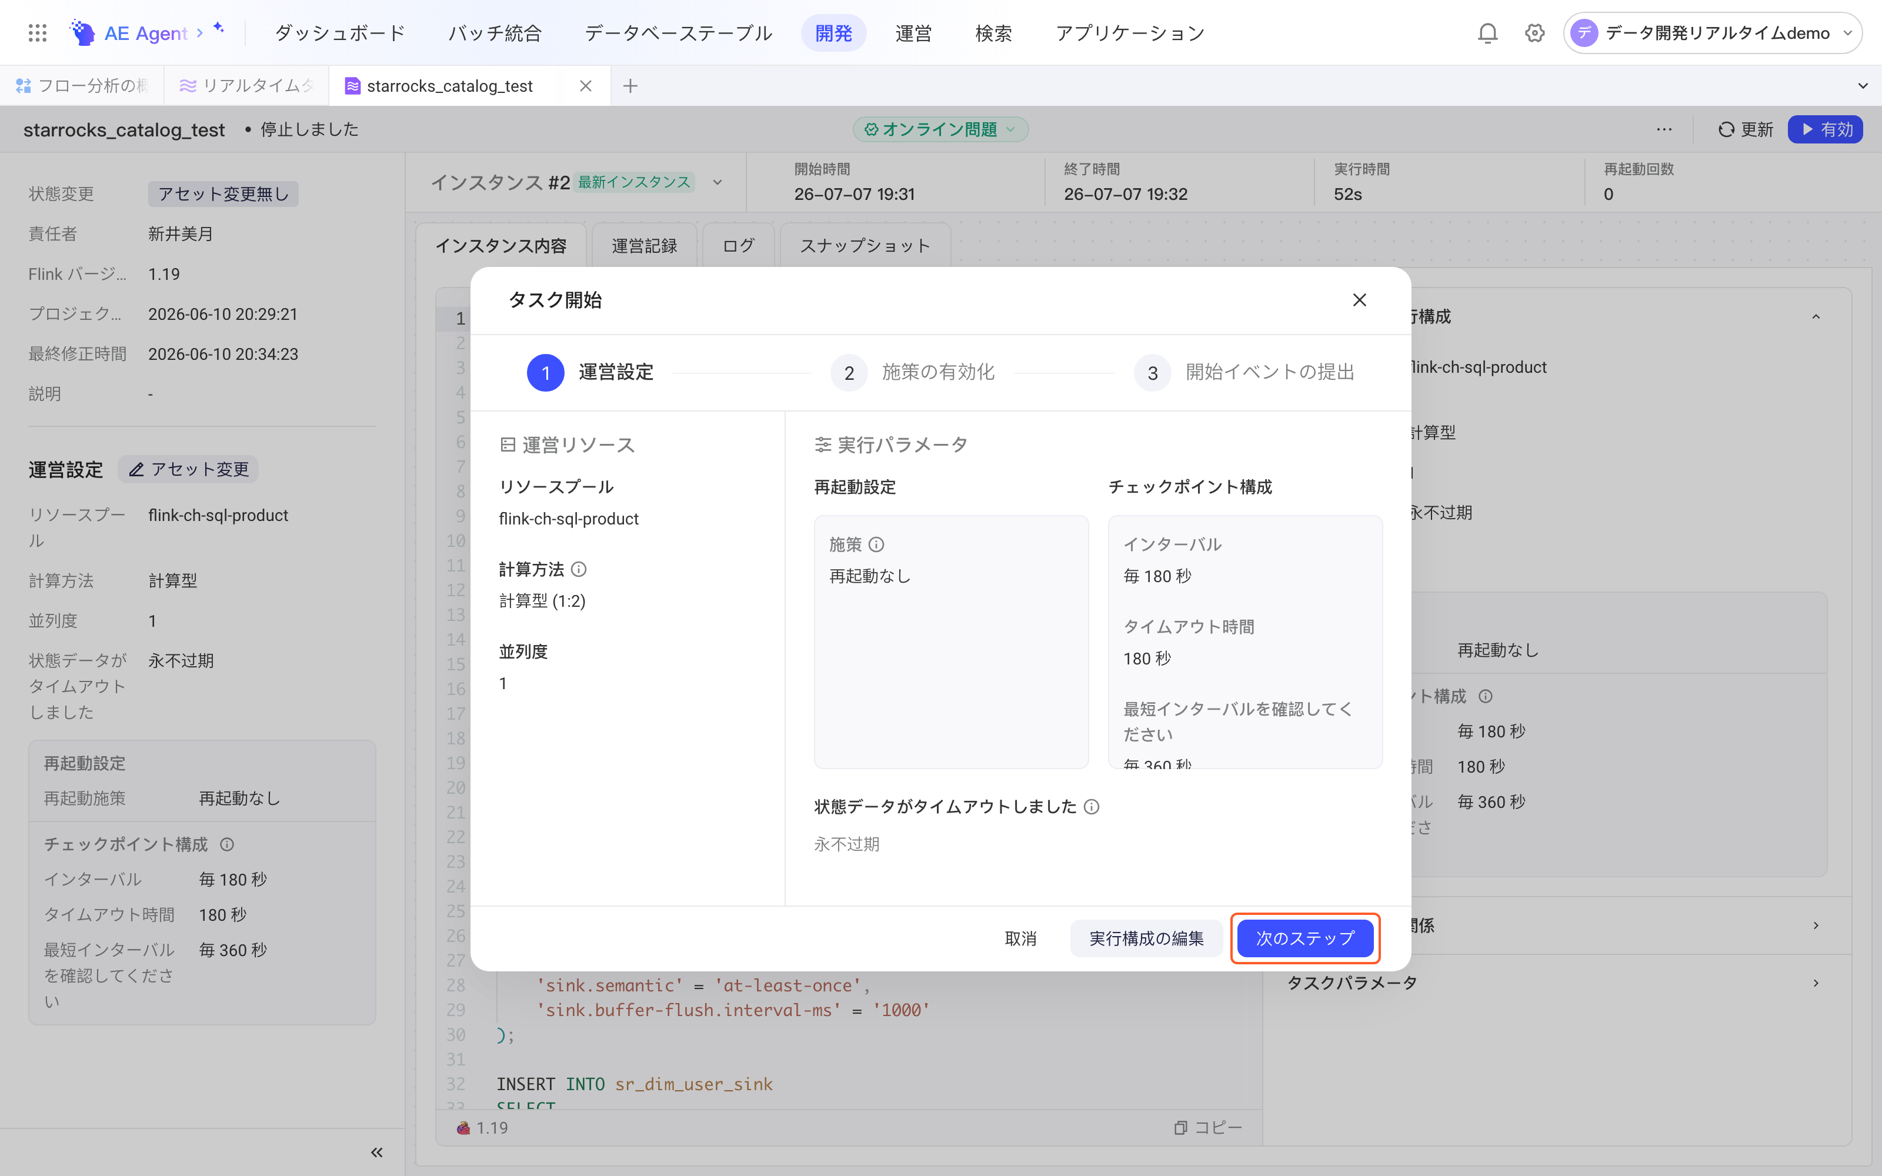
Task: Click info icon next to チェックポイント構成 in sidebar
Action: pos(227,844)
